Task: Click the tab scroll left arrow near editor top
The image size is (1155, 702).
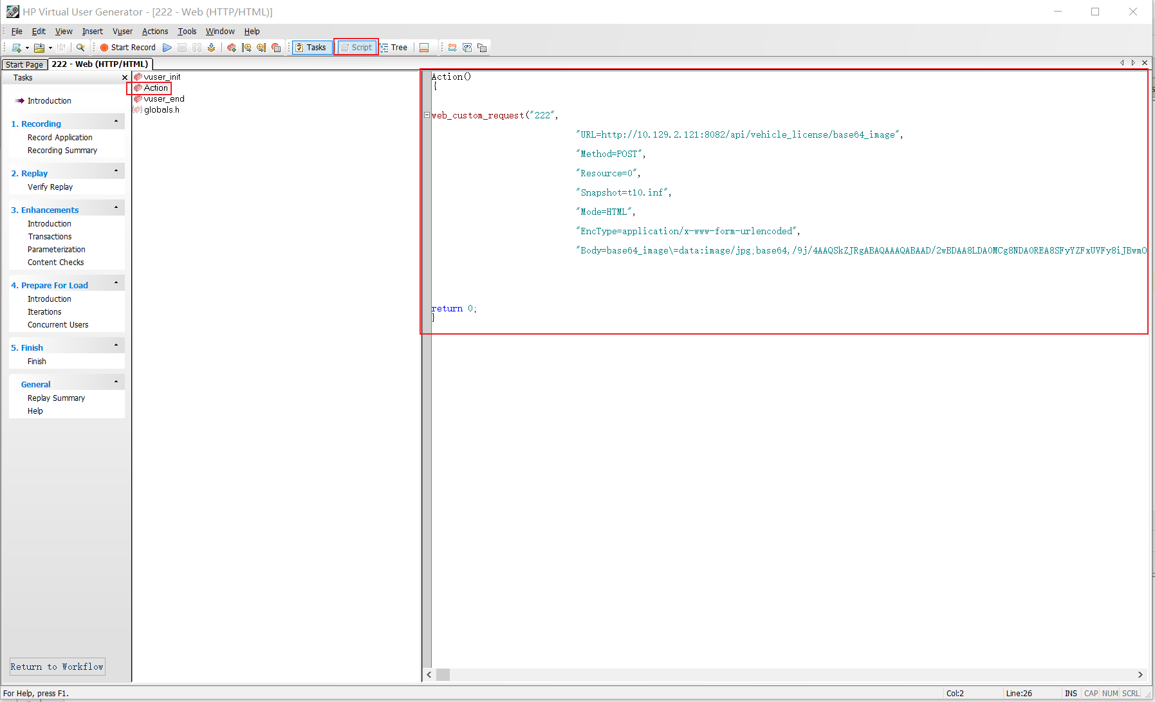Action: click(1122, 63)
